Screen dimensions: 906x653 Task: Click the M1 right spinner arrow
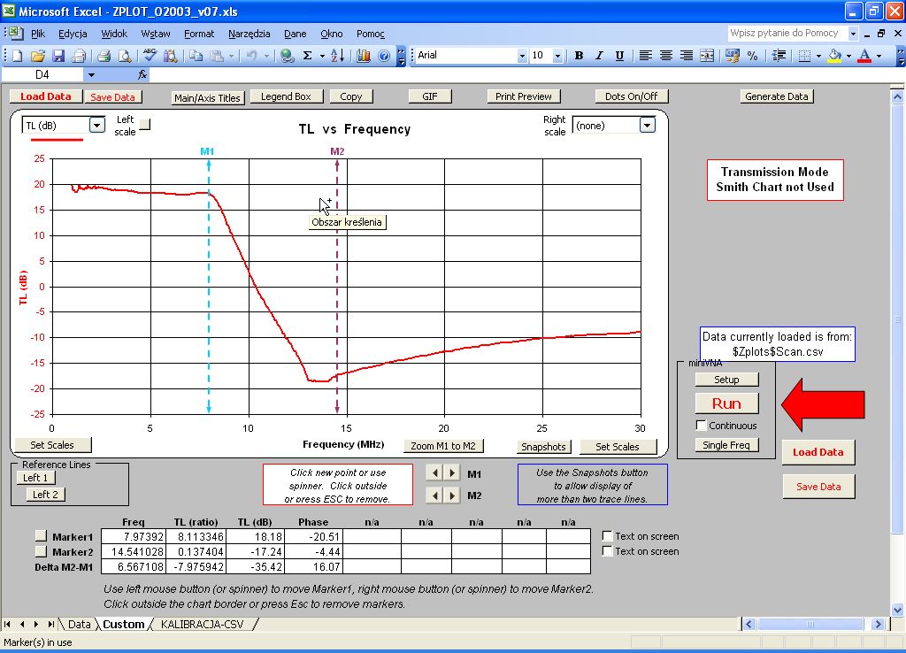pos(452,473)
